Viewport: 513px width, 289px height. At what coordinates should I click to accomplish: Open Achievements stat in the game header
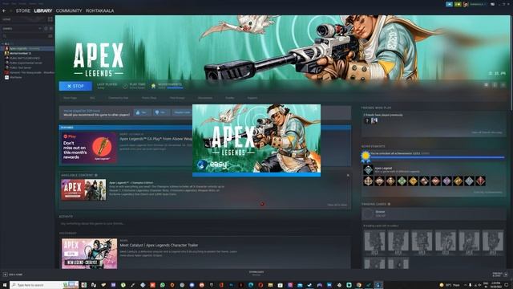pyautogui.click(x=167, y=86)
